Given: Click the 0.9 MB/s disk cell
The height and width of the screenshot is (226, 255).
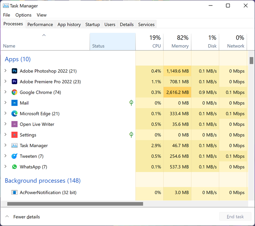Looking at the screenshot, I should coord(205,92).
